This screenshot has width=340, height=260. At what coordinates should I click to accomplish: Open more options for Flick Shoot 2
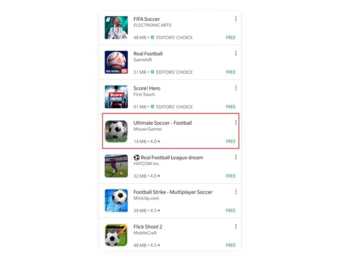(x=236, y=226)
